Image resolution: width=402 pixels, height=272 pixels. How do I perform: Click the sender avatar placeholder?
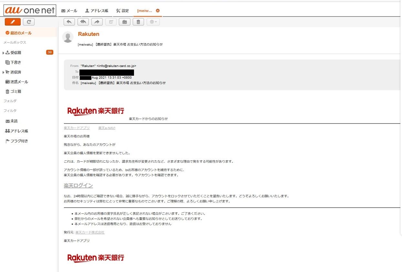point(68,37)
